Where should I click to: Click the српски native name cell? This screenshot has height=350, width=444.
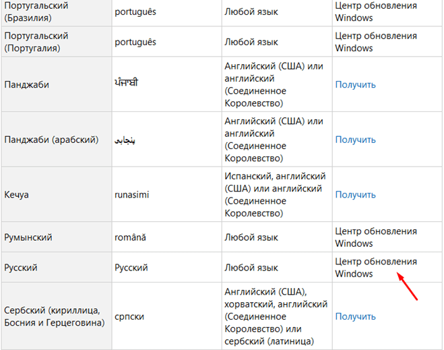[129, 316]
